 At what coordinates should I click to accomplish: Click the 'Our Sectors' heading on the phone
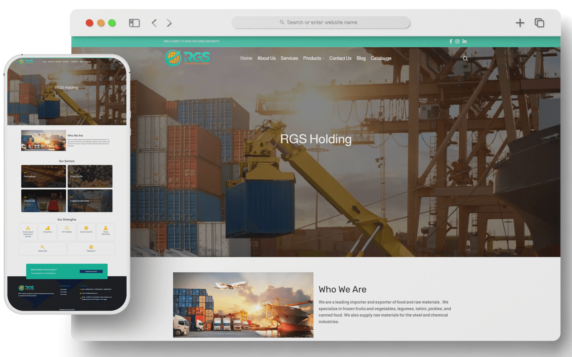67,161
